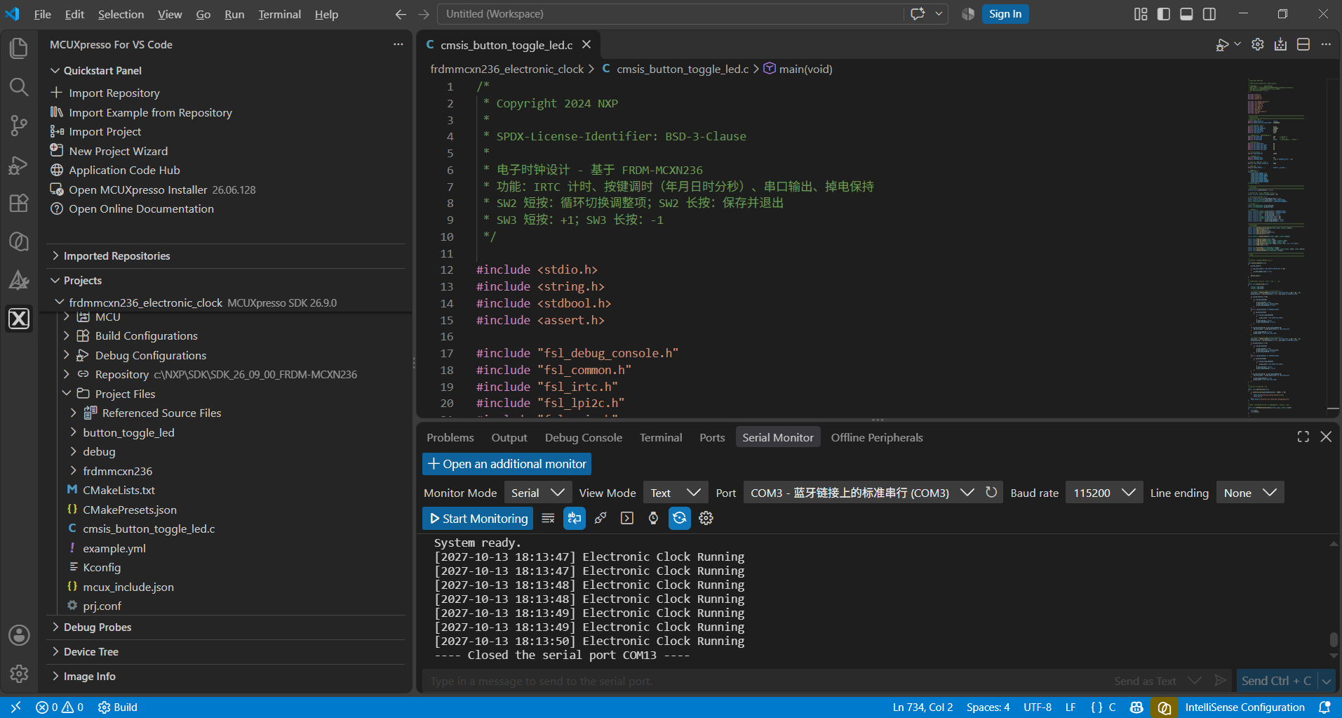The height and width of the screenshot is (718, 1342).
Task: Toggle auto-reconnect in serial monitor
Action: 679,518
